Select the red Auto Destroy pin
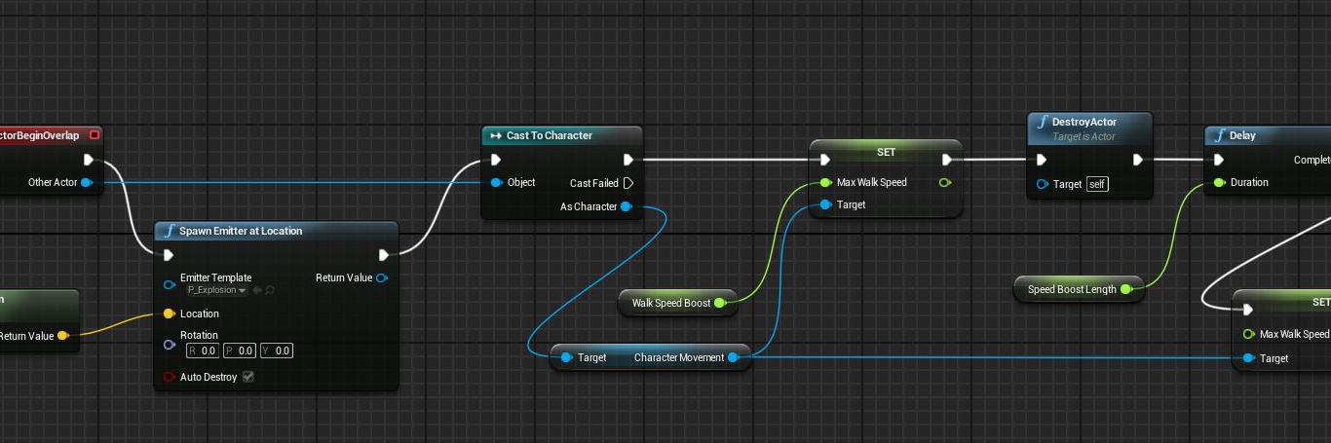This screenshot has width=1331, height=443. pos(170,377)
